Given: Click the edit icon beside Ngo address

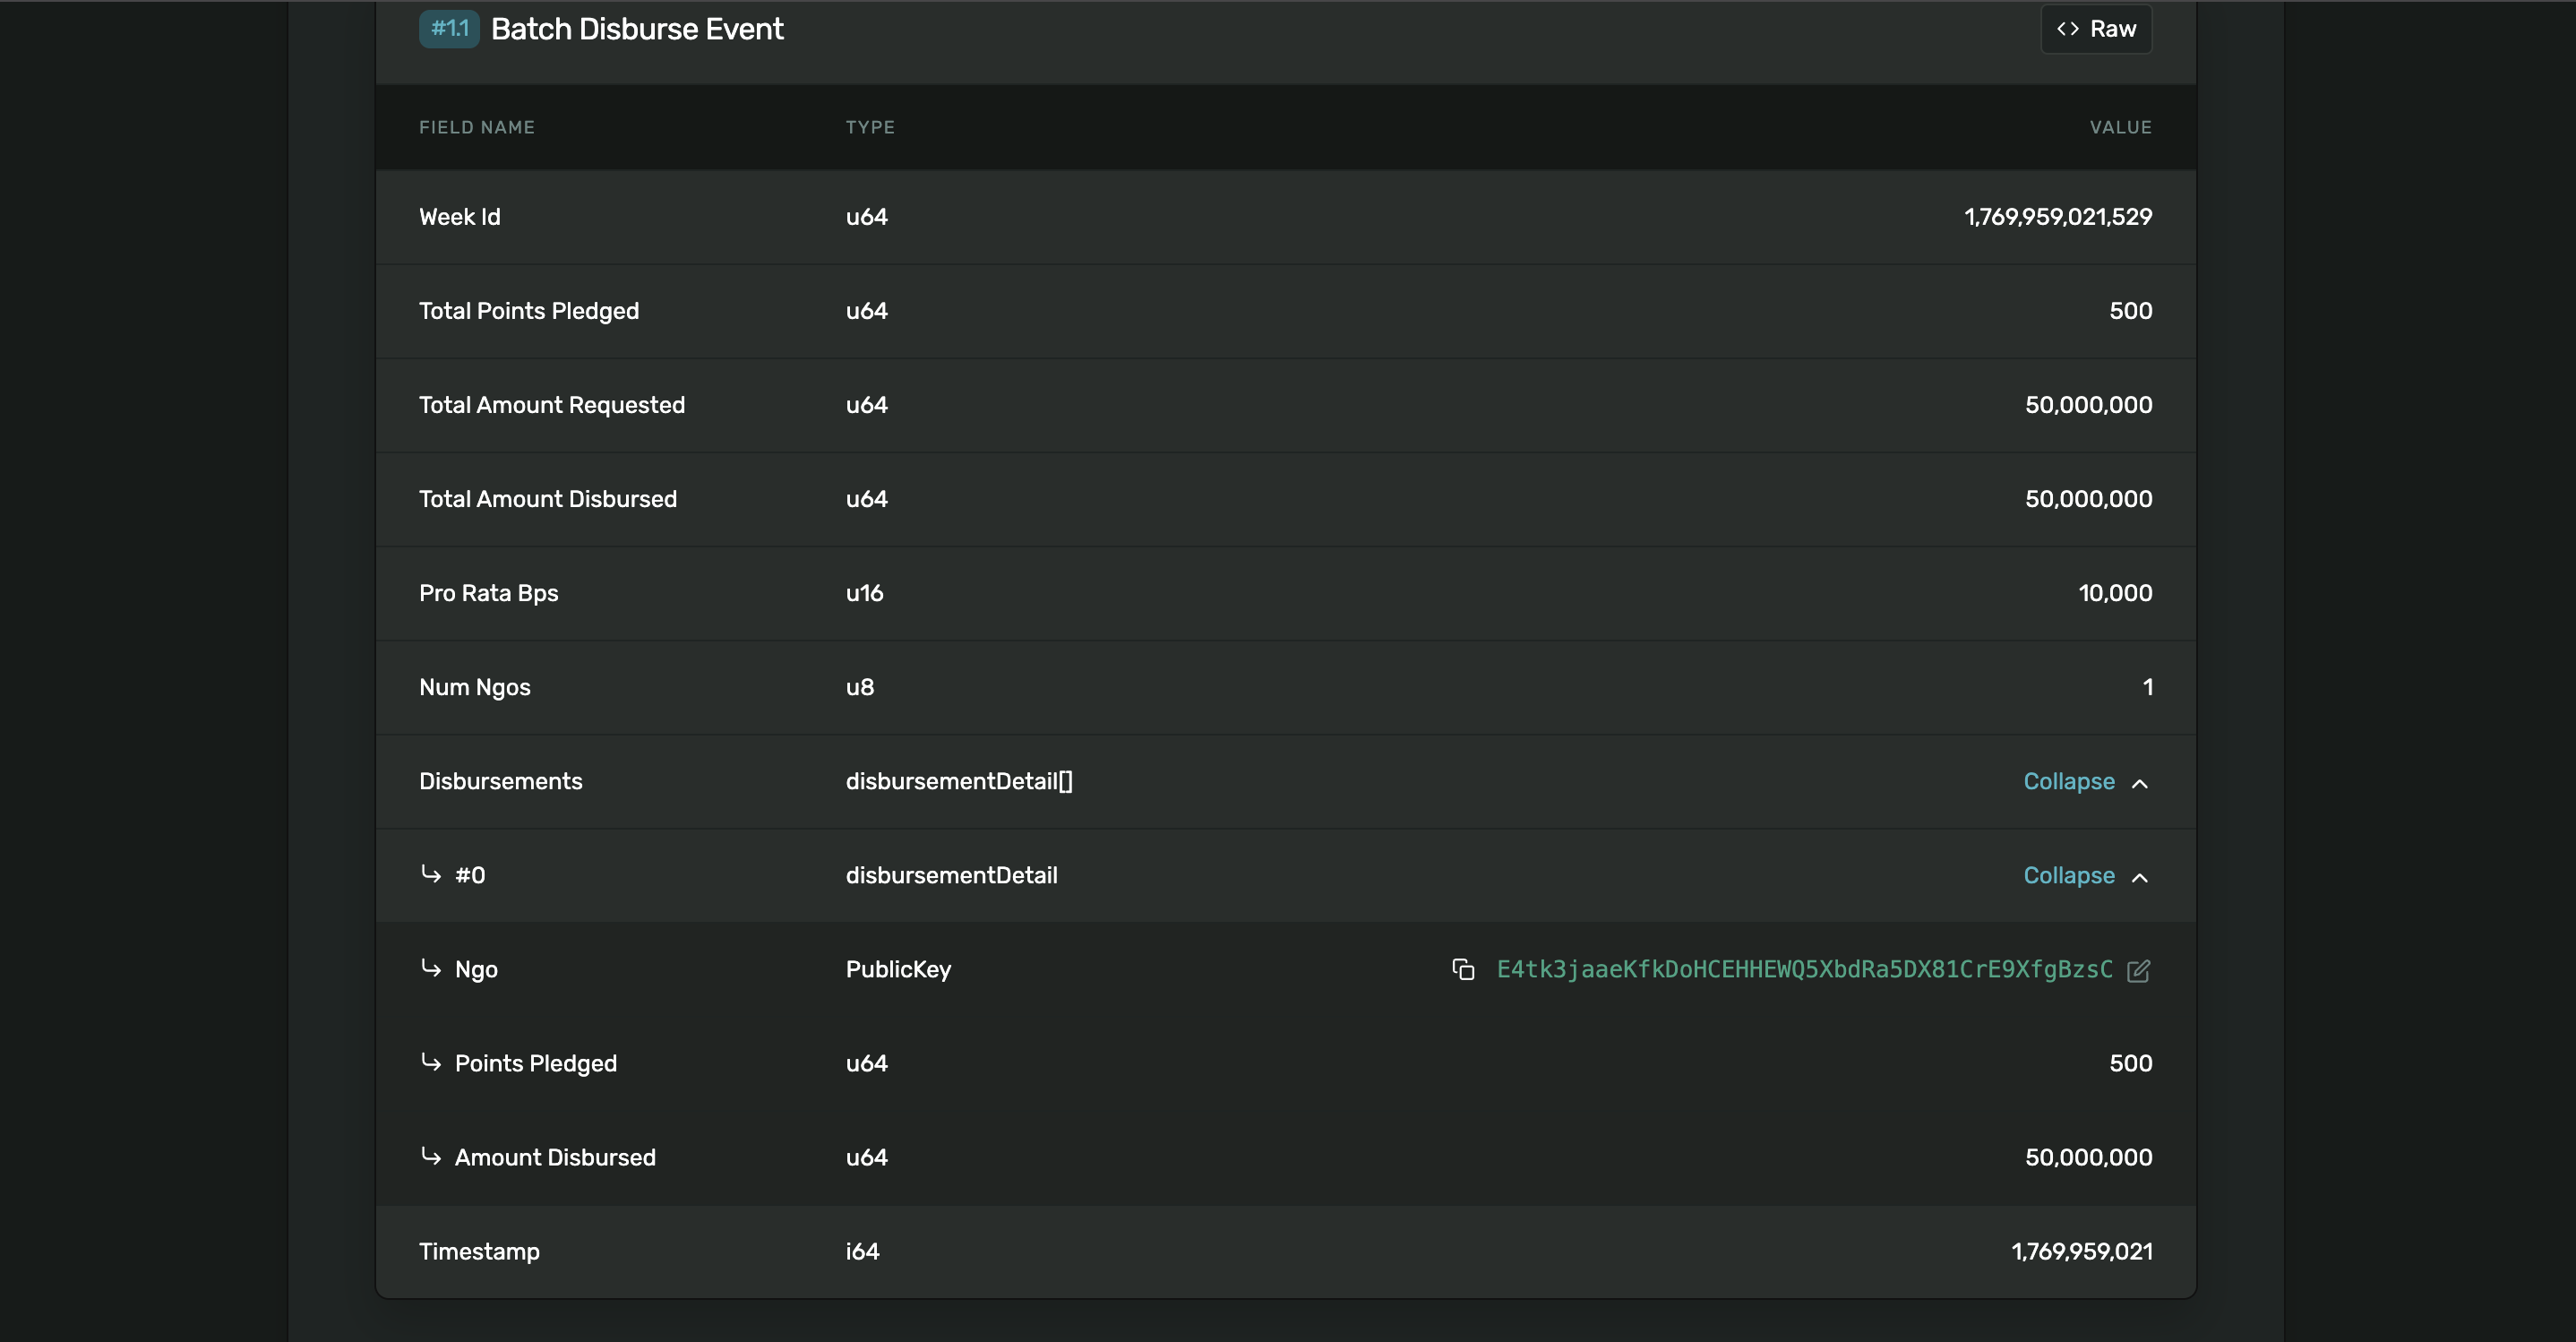Looking at the screenshot, I should (x=2138, y=970).
